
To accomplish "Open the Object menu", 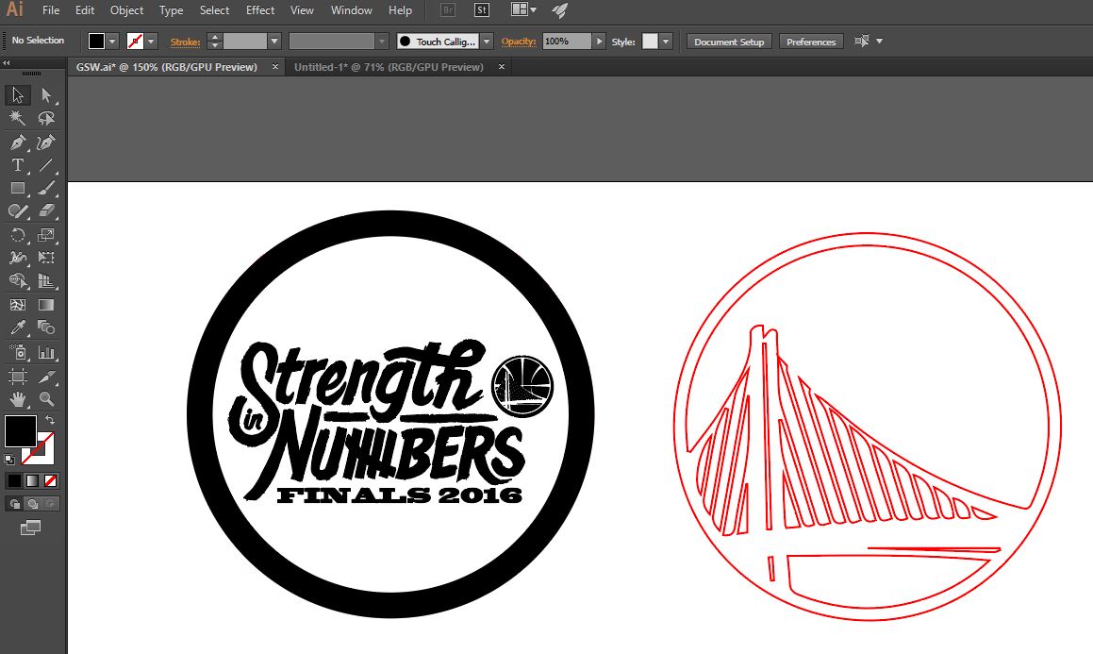I will pos(127,10).
